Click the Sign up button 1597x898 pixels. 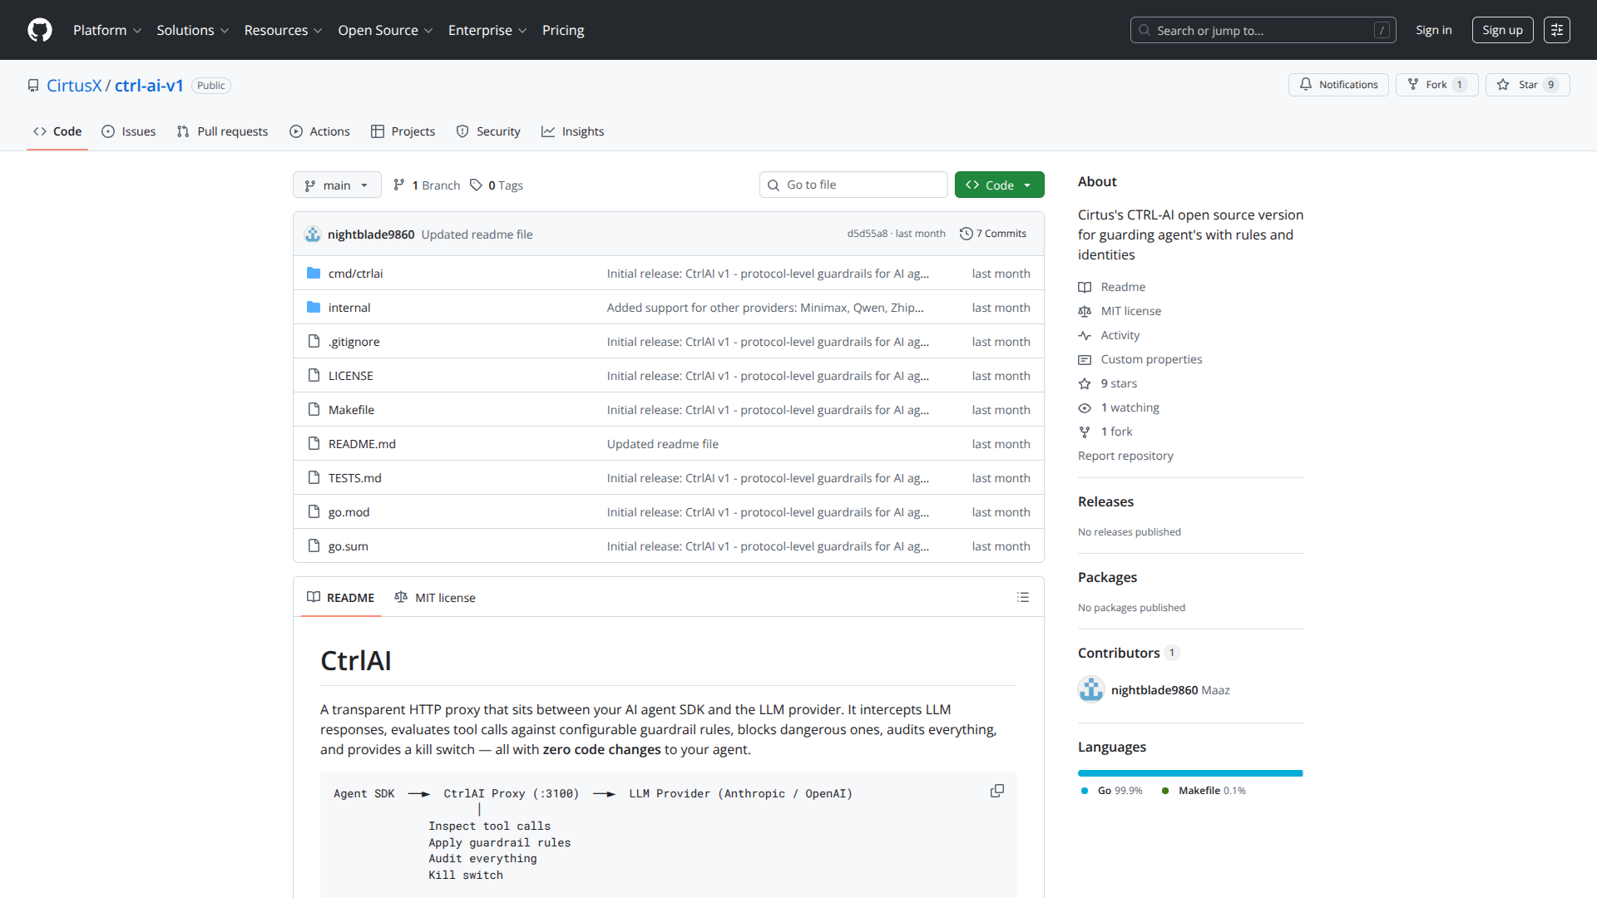point(1502,30)
